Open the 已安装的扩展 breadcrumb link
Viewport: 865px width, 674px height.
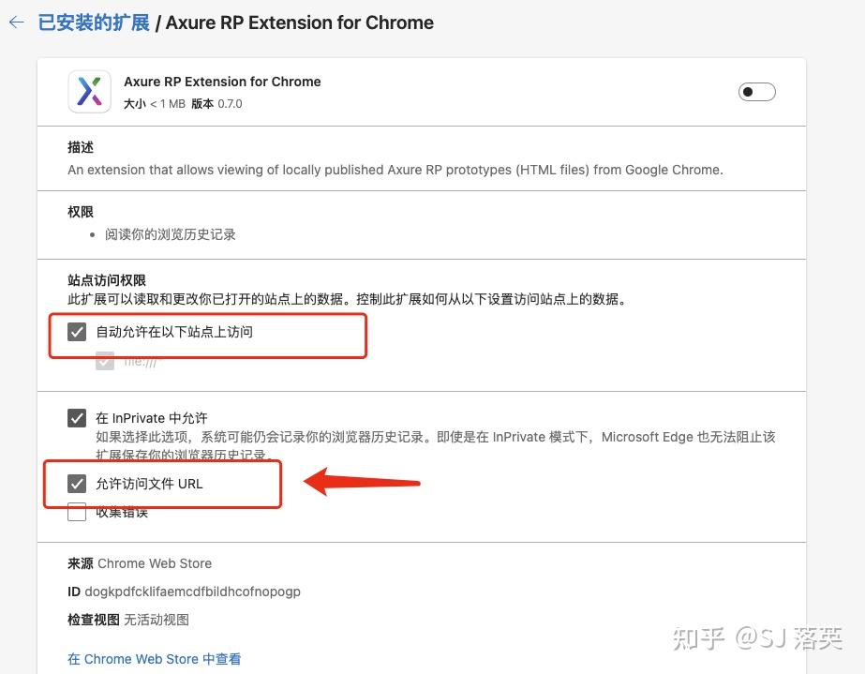point(92,22)
